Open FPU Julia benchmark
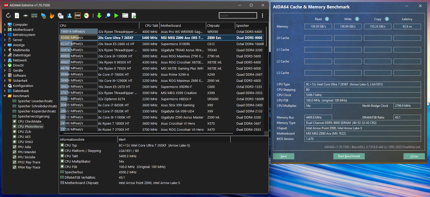 (24, 147)
